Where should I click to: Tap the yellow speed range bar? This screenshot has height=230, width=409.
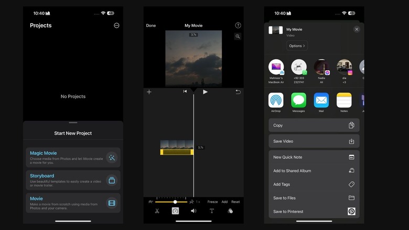point(177,152)
